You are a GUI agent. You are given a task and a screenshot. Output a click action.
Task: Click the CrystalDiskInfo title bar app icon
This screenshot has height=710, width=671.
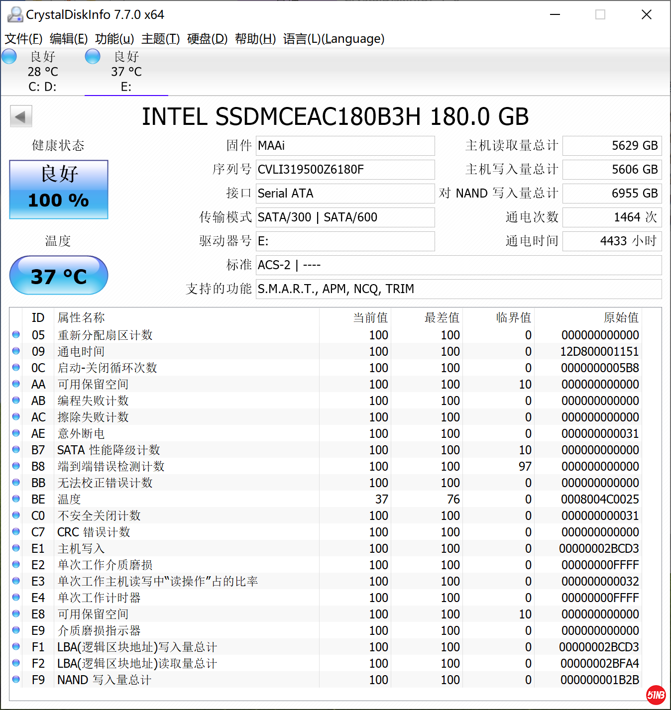15,15
